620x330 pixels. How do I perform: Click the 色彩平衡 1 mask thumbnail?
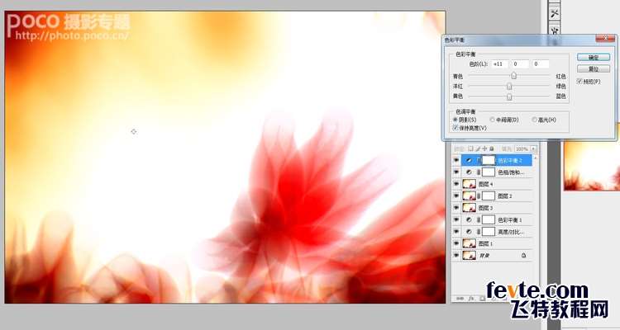(x=489, y=220)
